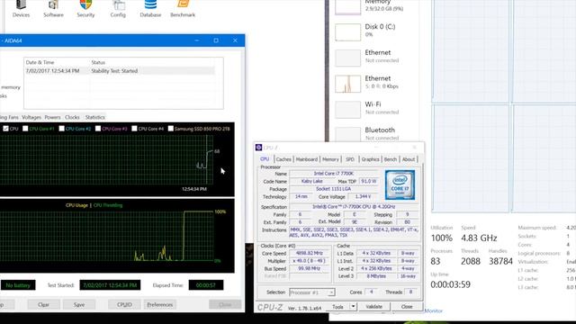The image size is (576, 324).
Task: Click the Bus Speed value field in CPU-Z
Action: 310,268
